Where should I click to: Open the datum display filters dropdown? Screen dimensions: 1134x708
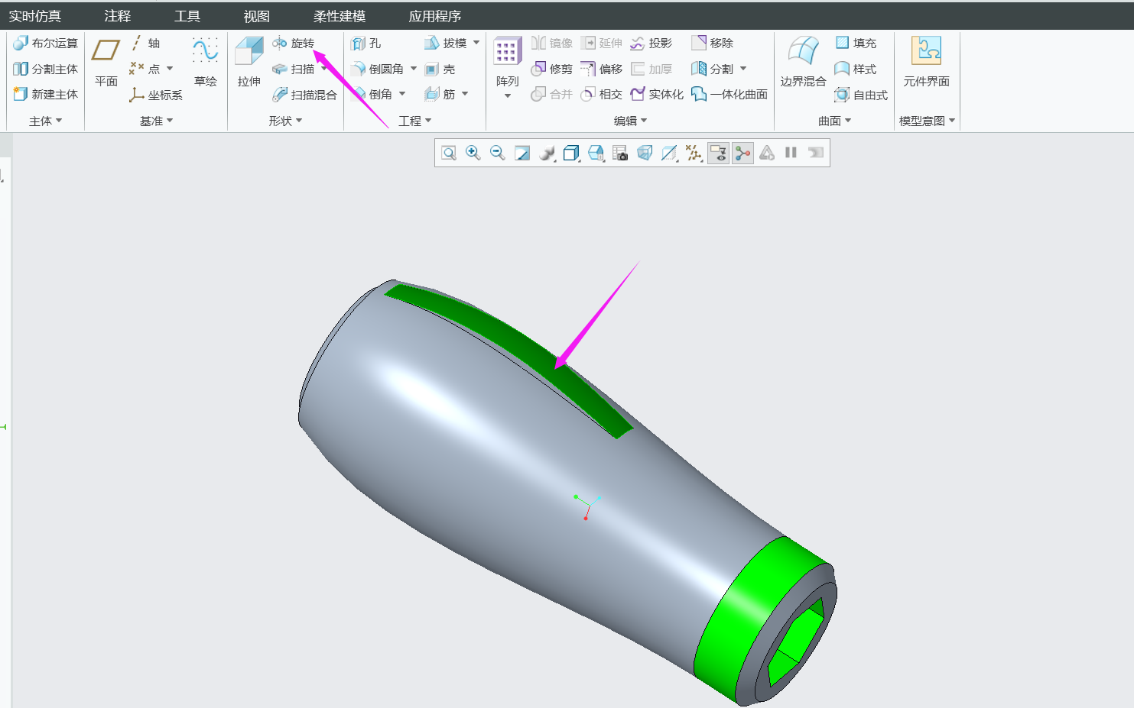tap(694, 153)
